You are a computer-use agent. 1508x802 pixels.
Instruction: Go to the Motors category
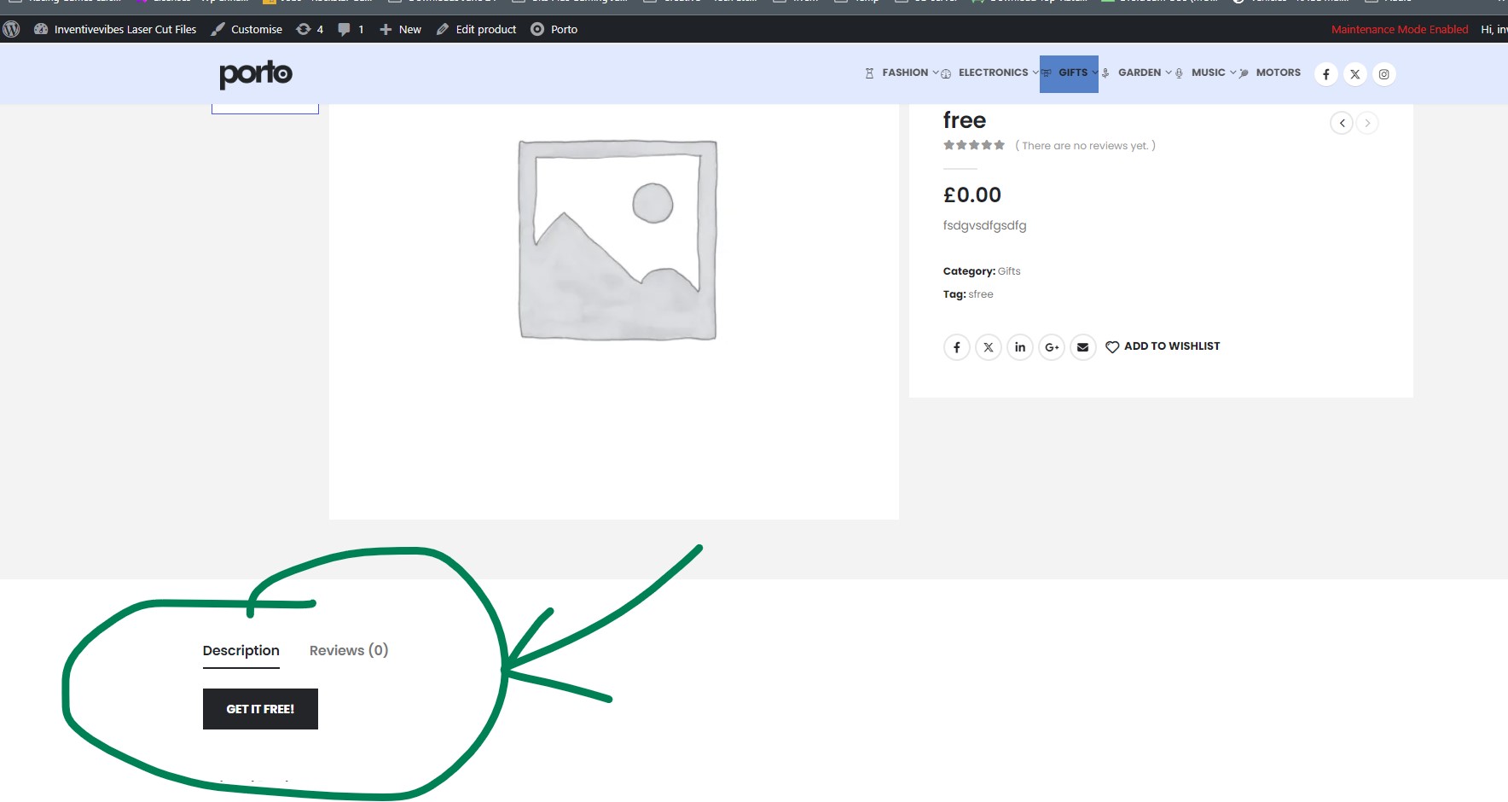pyautogui.click(x=1270, y=73)
